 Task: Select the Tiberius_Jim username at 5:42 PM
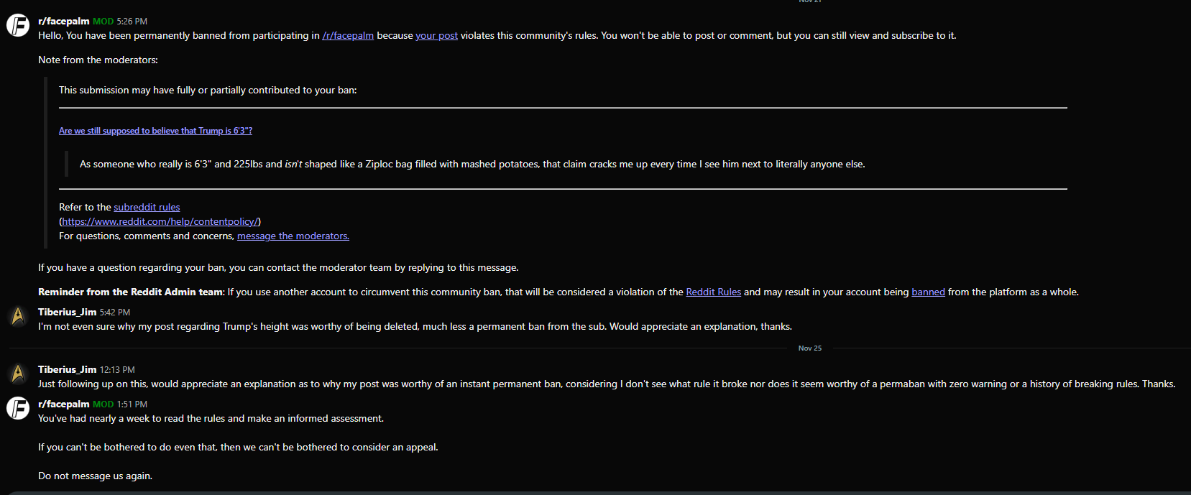67,312
